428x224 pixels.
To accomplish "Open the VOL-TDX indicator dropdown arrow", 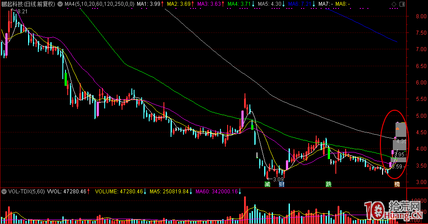I will pos(4,192).
